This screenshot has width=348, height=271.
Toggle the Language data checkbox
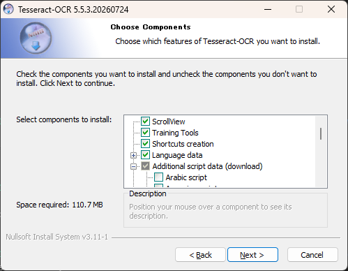coord(145,155)
